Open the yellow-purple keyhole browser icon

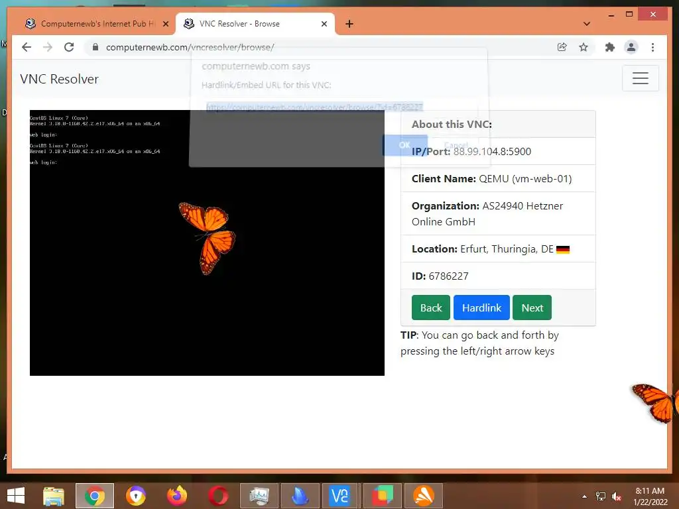[136, 496]
